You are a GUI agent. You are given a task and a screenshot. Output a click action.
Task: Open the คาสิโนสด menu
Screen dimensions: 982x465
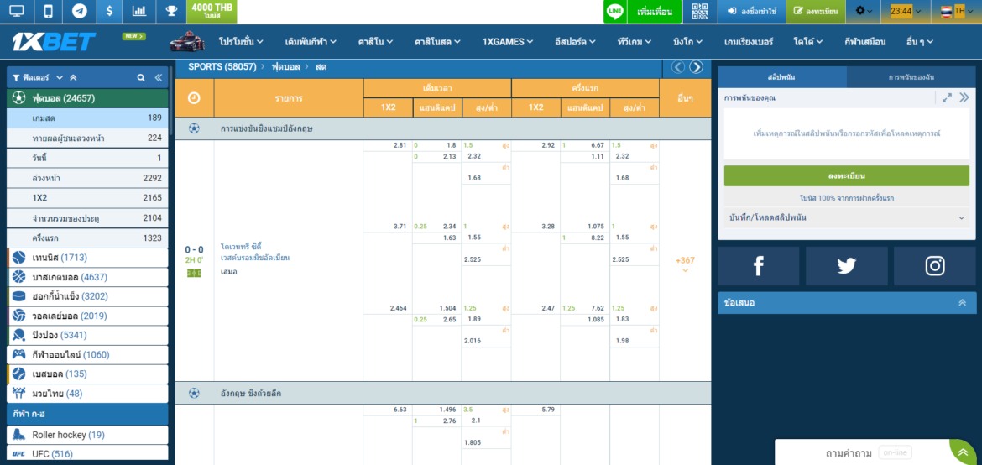click(438, 42)
